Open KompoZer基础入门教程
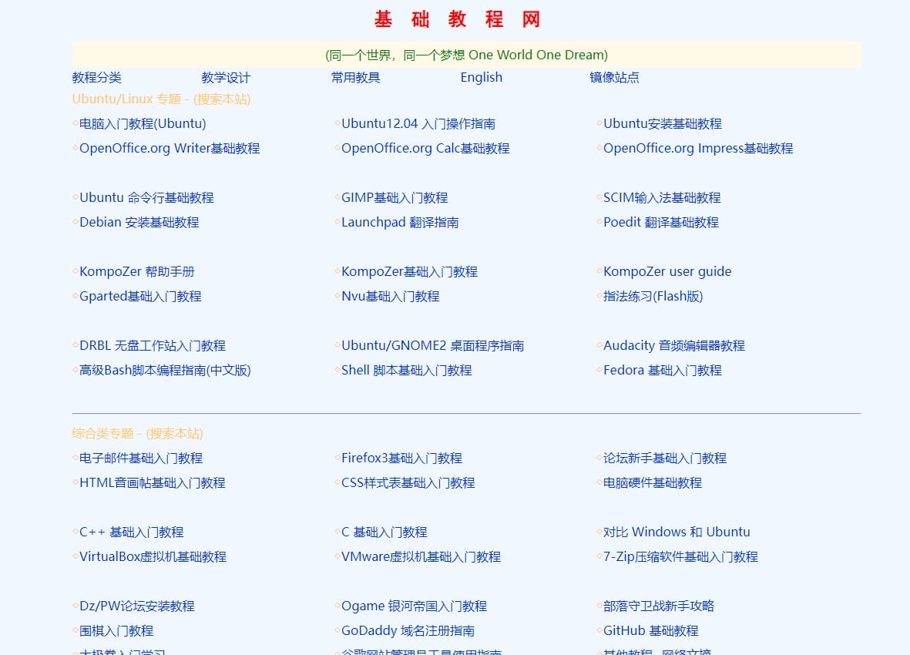The width and height of the screenshot is (910, 655). [410, 271]
